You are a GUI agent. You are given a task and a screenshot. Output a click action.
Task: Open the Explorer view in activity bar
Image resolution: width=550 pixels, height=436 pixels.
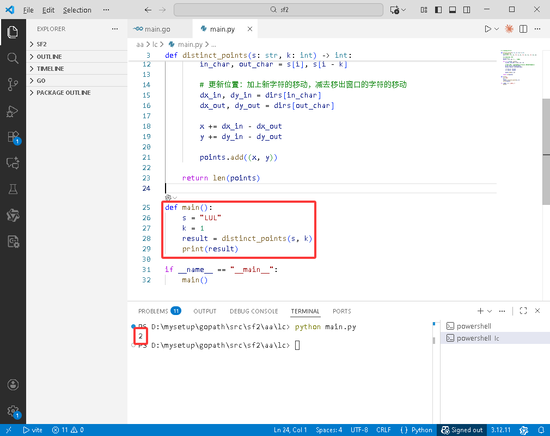click(13, 32)
